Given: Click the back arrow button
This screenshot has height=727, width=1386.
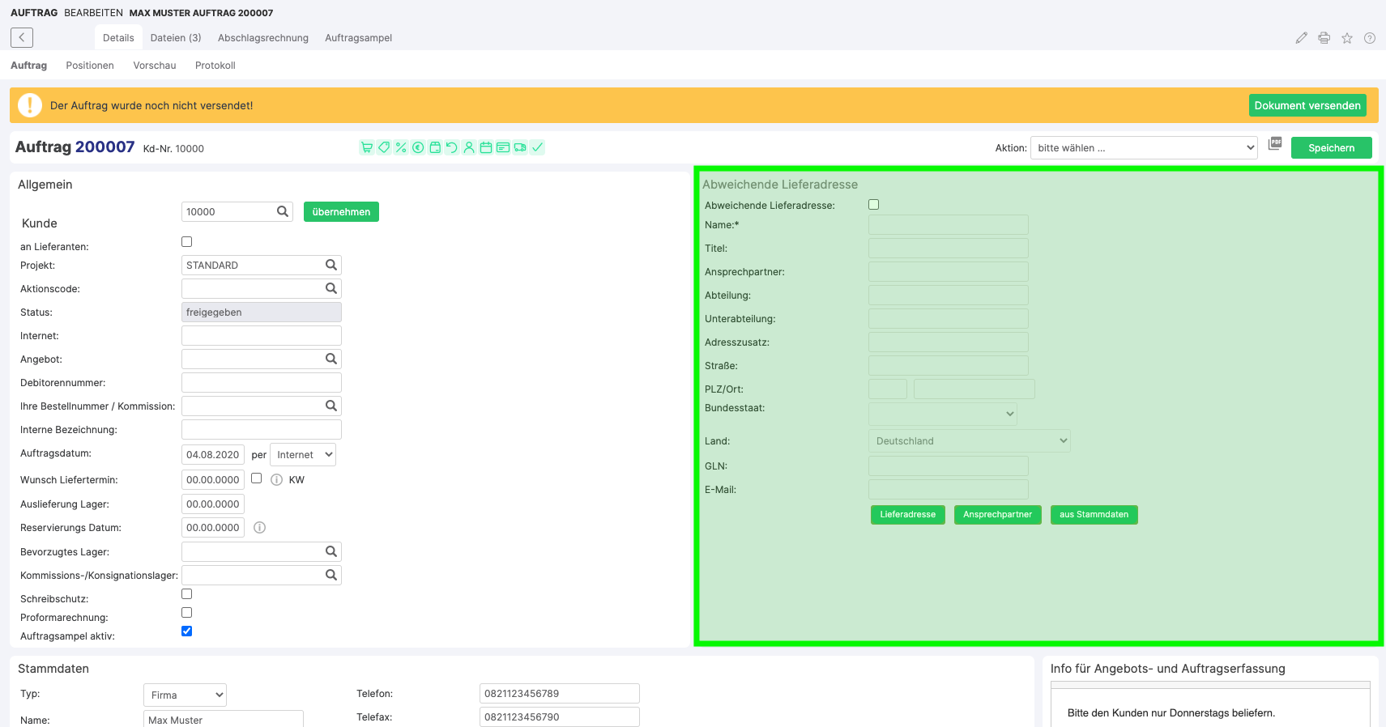Looking at the screenshot, I should pyautogui.click(x=22, y=37).
